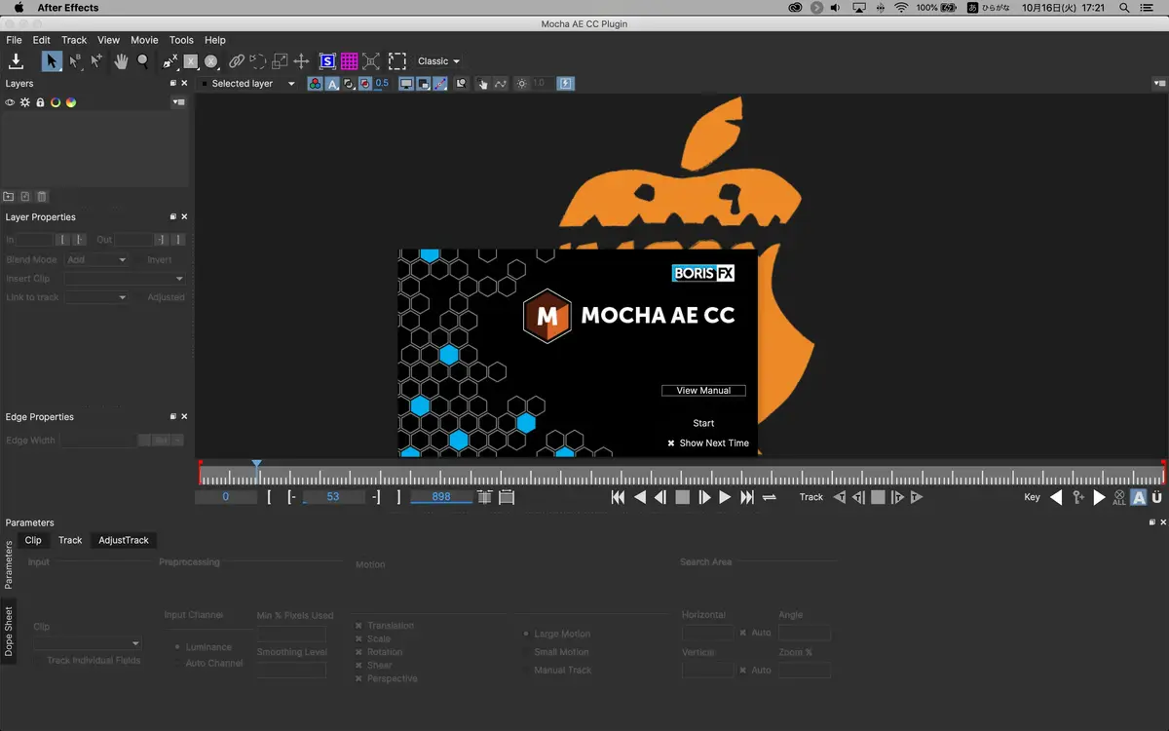Click the out-point frame field showing 898
This screenshot has width=1169, height=731.
click(x=441, y=497)
